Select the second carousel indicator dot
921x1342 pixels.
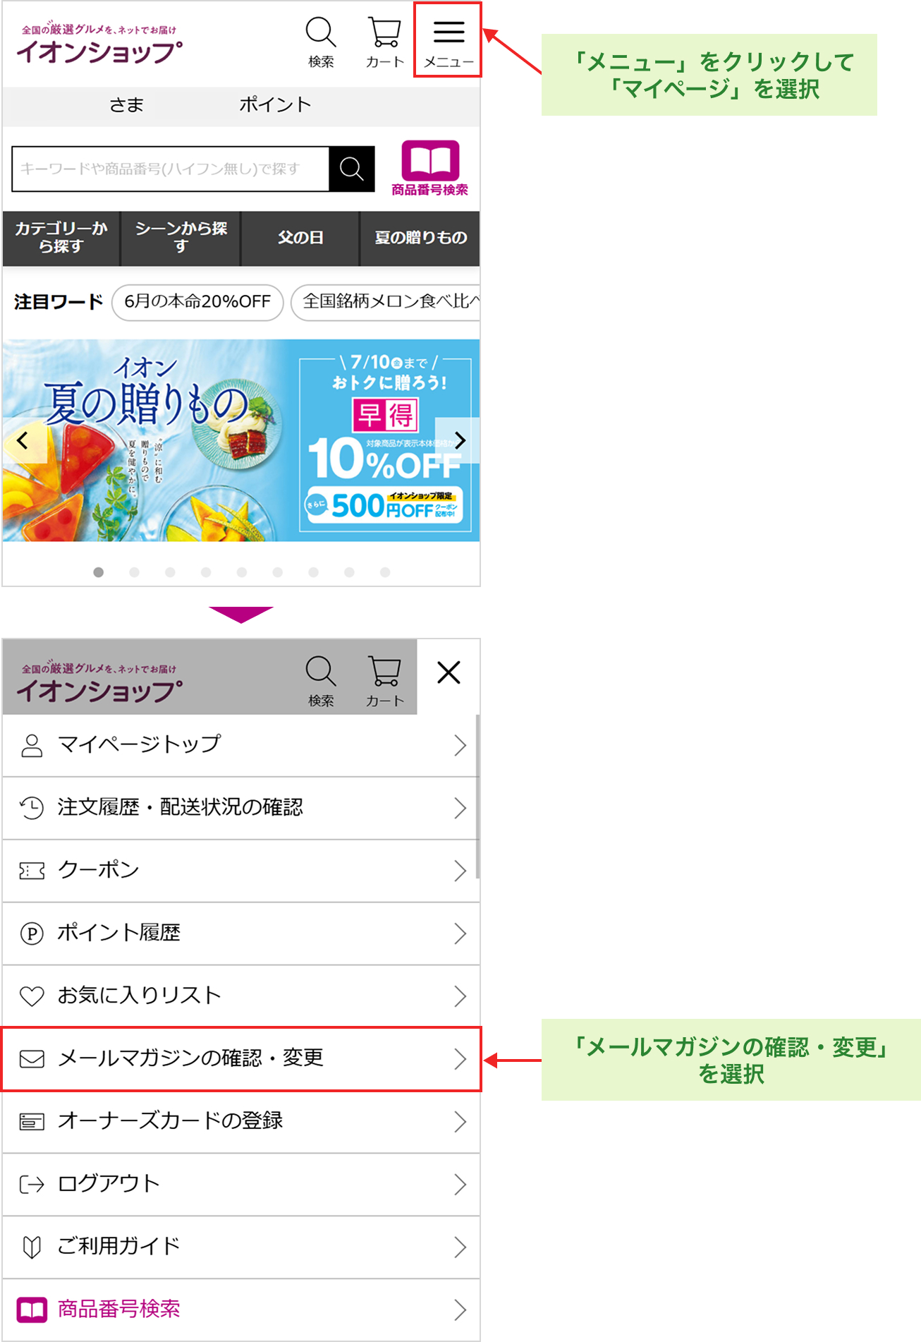(x=135, y=572)
